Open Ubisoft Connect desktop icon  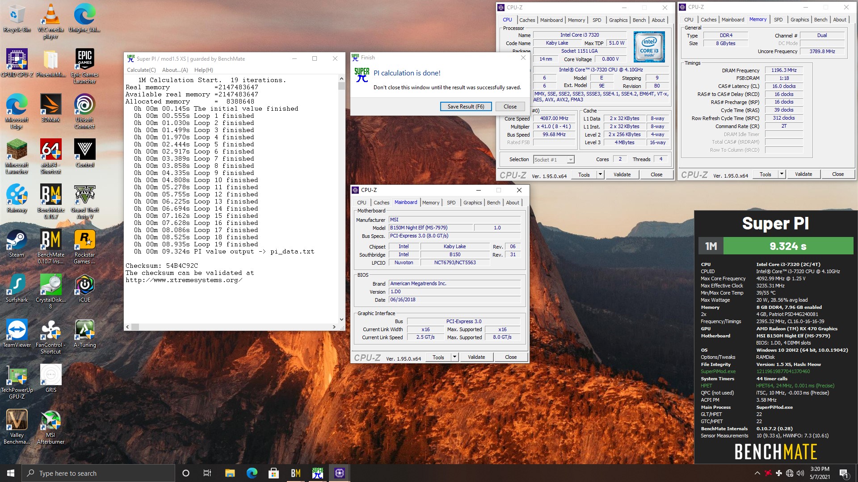[x=84, y=111]
